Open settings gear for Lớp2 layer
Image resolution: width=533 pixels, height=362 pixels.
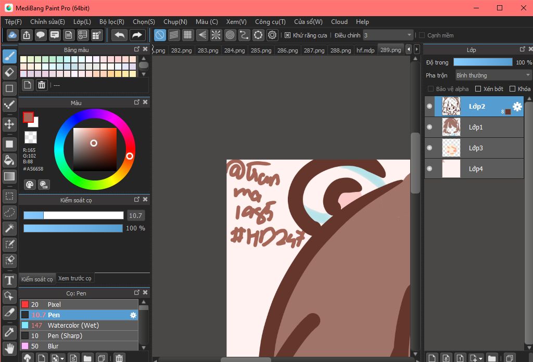[517, 107]
